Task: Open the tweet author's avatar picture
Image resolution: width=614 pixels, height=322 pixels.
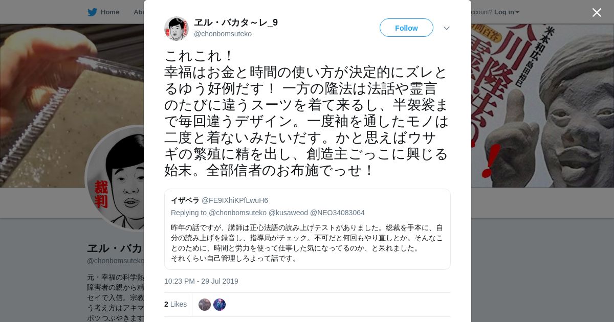Action: 177,28
